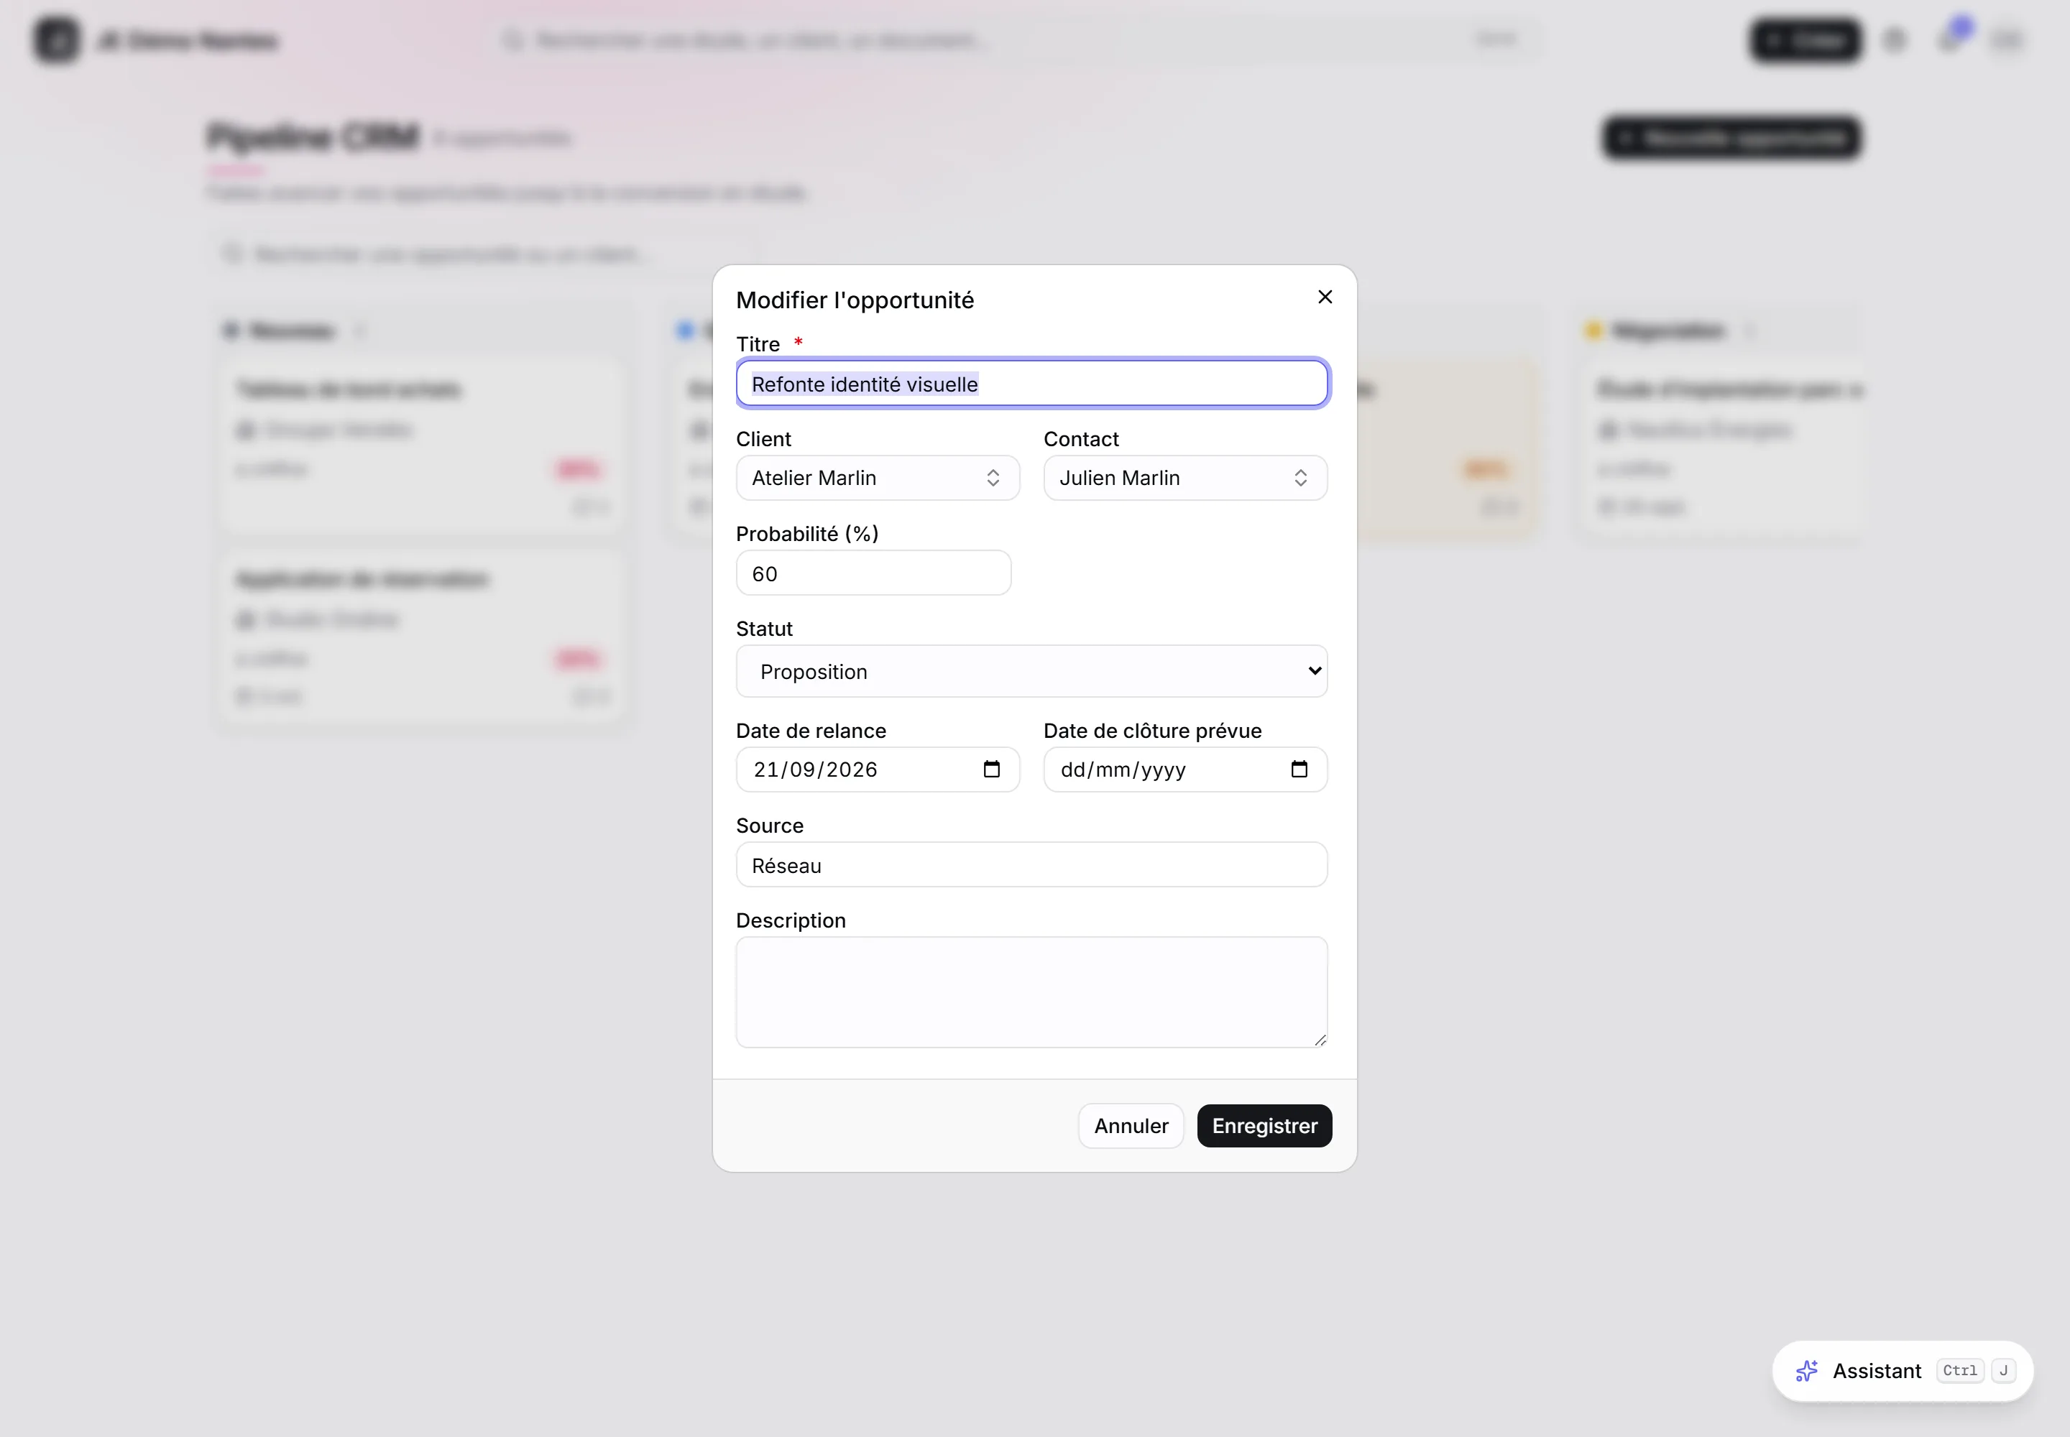Select the Source field containing Réseau
The image size is (2070, 1437).
(x=1031, y=865)
